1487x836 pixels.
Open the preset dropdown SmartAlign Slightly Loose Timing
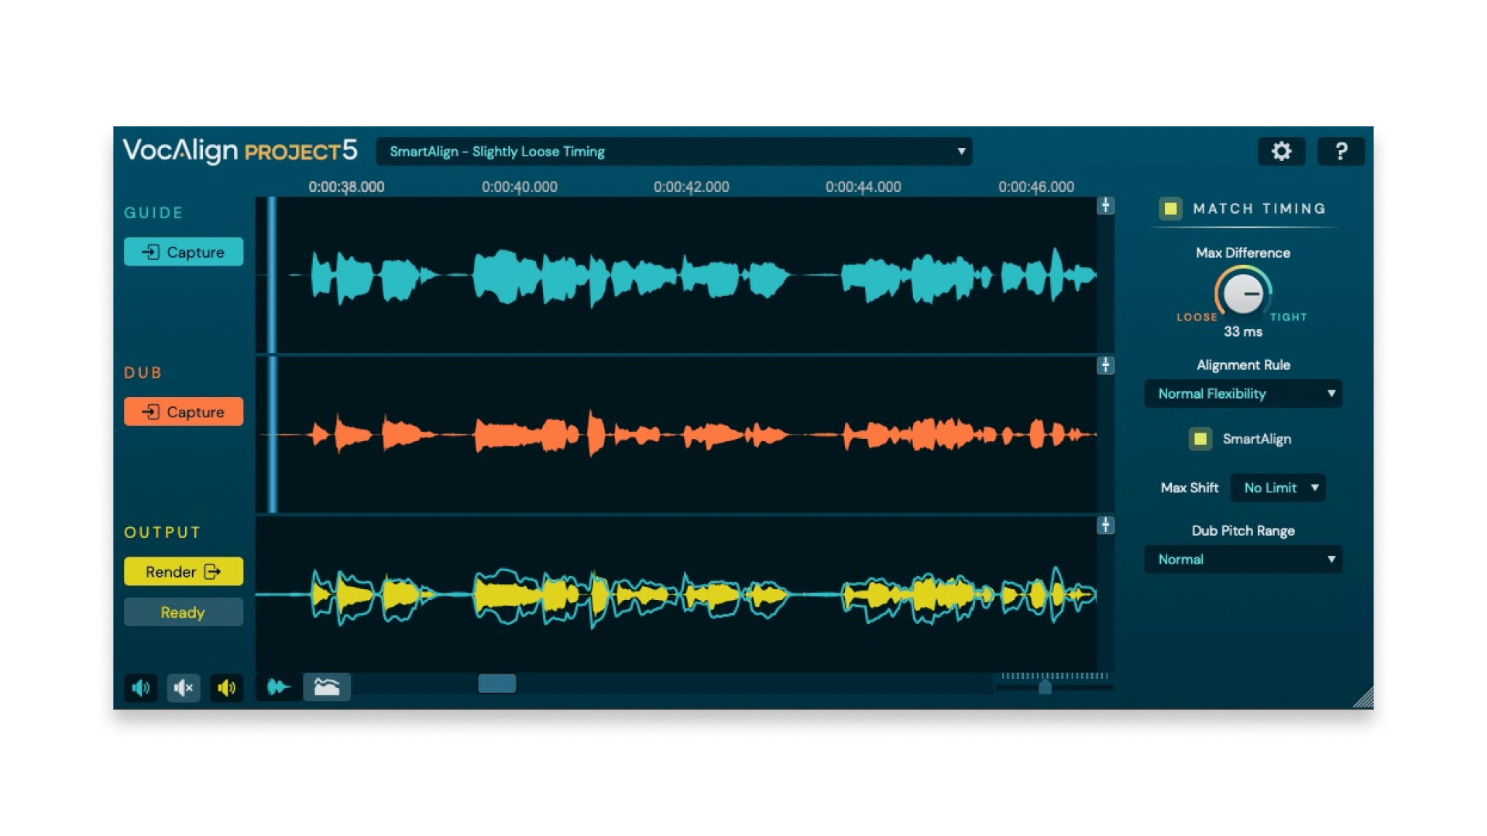(x=674, y=151)
